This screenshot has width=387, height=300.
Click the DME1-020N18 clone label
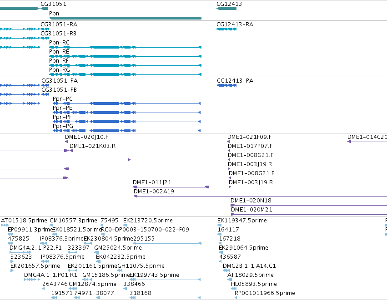pos(251,201)
